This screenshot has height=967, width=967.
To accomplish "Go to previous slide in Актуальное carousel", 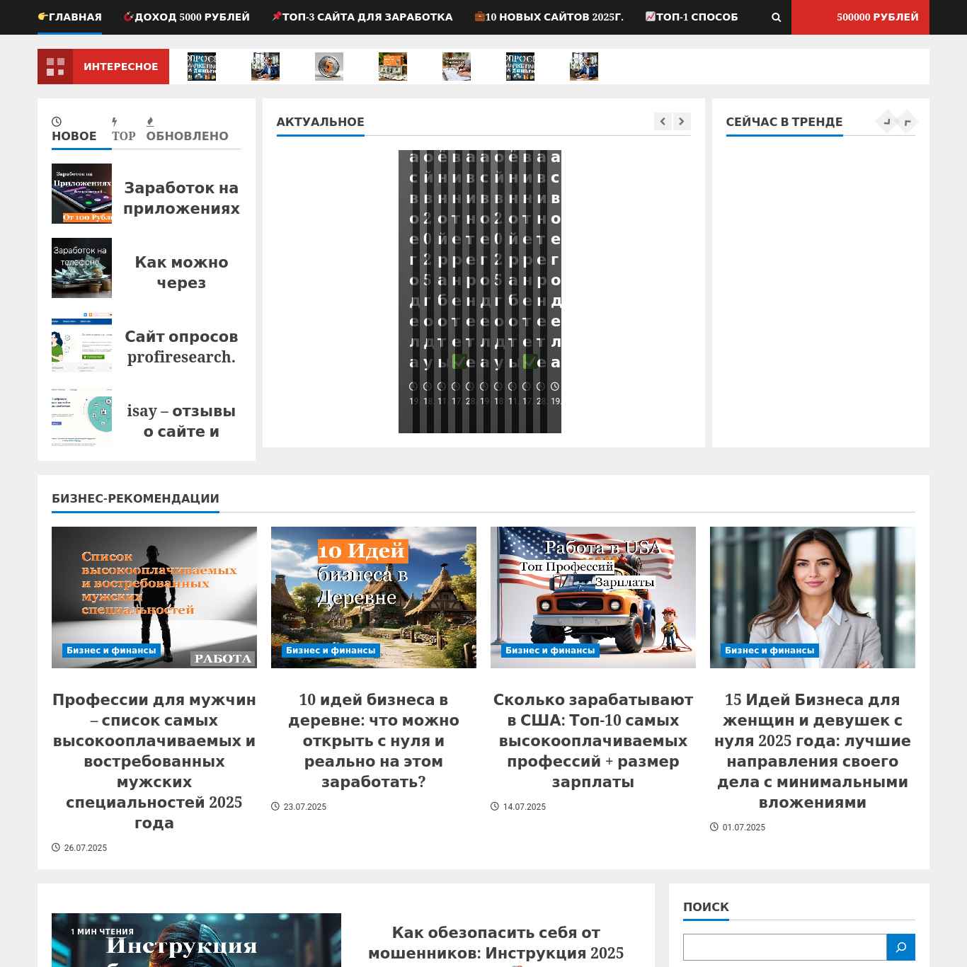I will tap(663, 122).
